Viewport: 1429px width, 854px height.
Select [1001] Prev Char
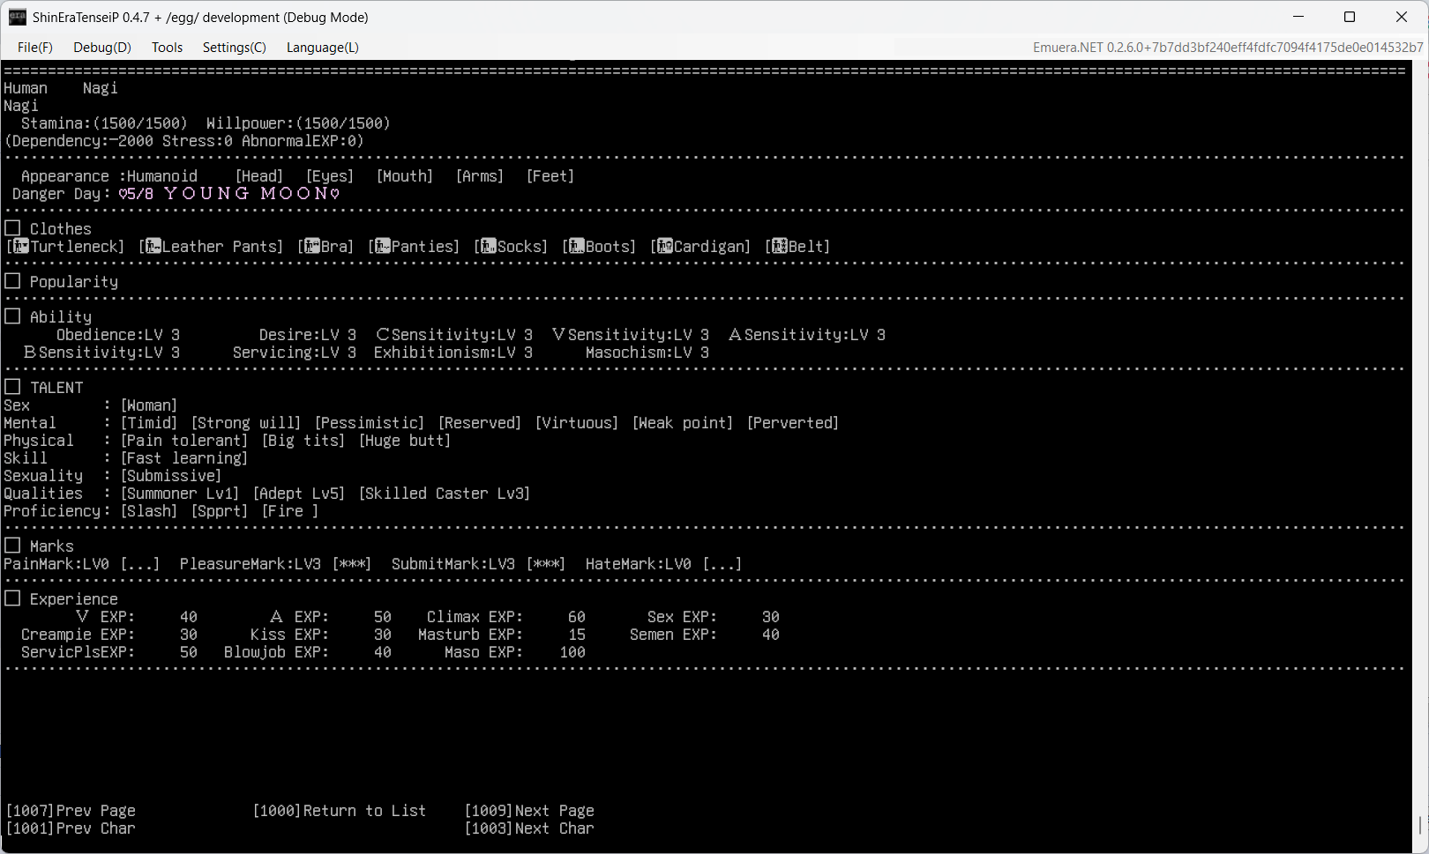[x=71, y=828]
